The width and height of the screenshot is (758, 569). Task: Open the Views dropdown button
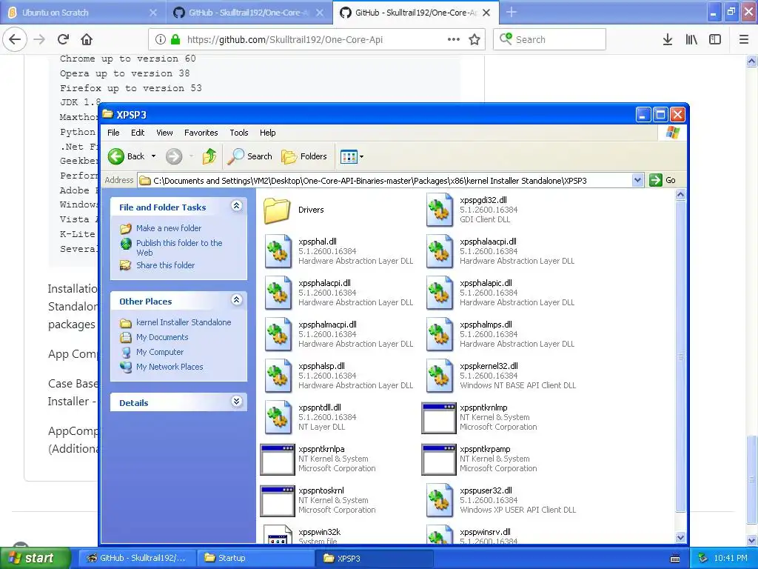click(352, 156)
